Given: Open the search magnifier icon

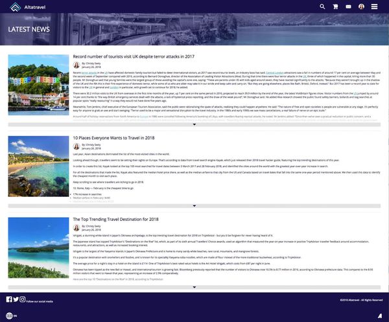Looking at the screenshot, I should coord(322,6).
